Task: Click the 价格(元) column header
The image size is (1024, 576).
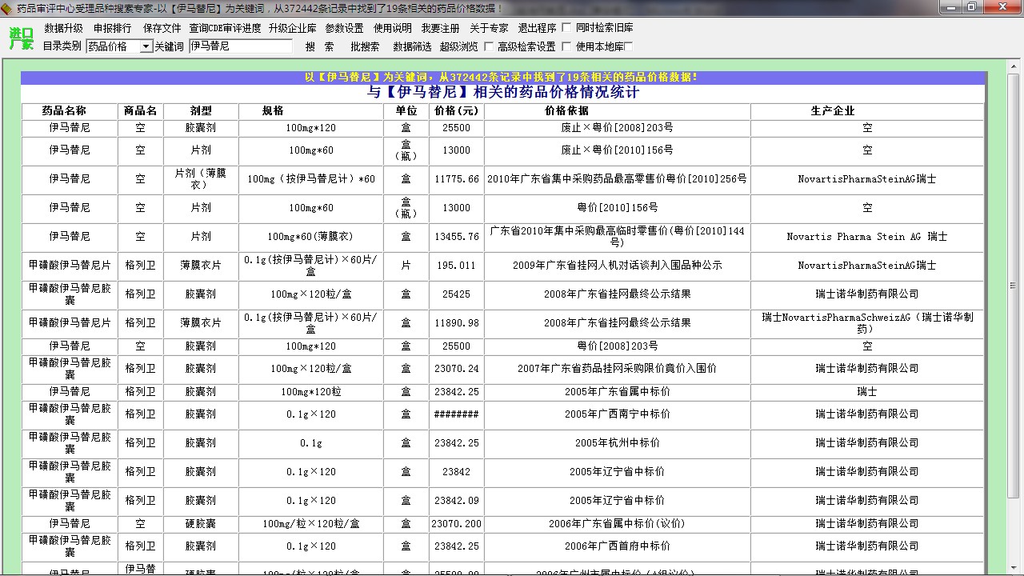Action: tap(456, 111)
